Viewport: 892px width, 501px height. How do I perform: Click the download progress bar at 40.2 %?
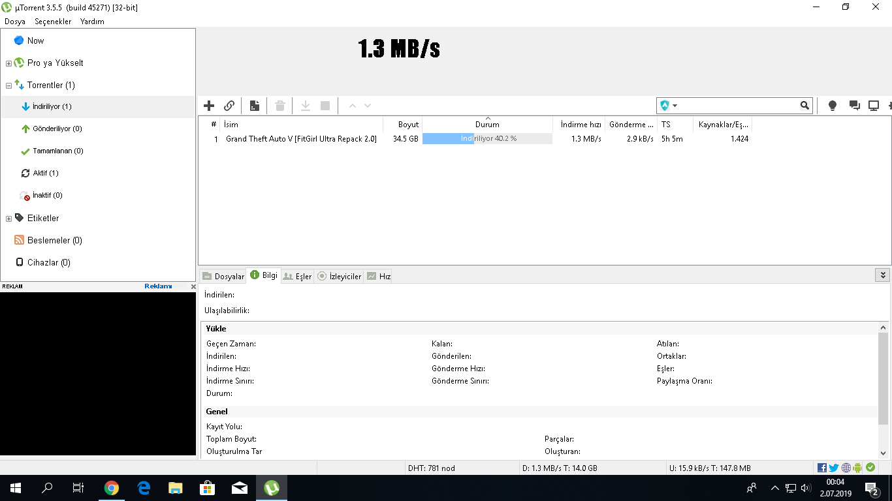pyautogui.click(x=487, y=138)
